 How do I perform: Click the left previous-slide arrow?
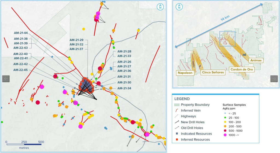(x=6, y=78)
